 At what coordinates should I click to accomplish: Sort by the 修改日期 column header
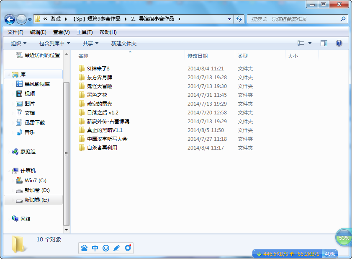(198, 56)
